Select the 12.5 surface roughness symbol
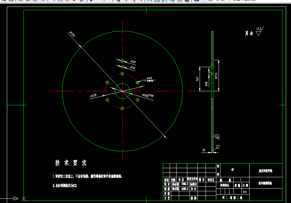Image resolution: width=291 pixels, height=203 pixels. point(260,31)
